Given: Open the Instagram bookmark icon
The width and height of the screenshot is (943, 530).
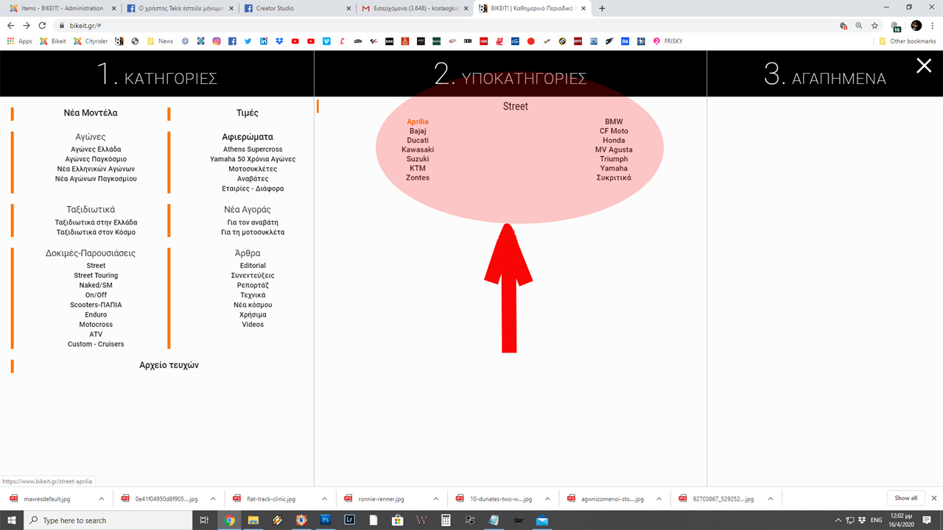Looking at the screenshot, I should click(x=217, y=41).
